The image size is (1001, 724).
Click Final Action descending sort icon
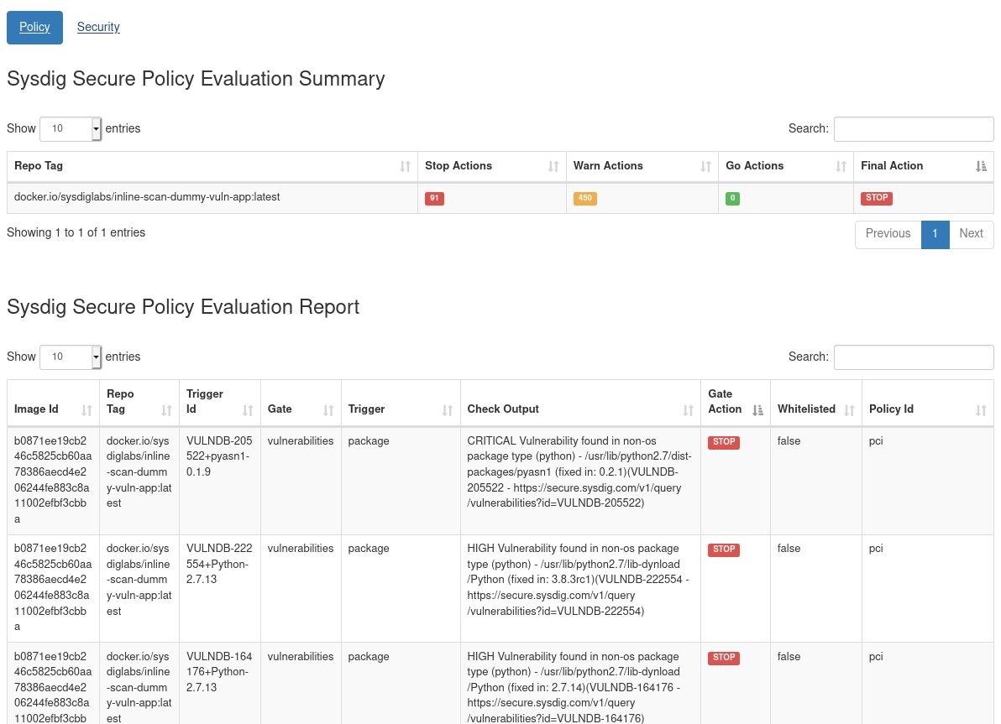[x=981, y=166]
